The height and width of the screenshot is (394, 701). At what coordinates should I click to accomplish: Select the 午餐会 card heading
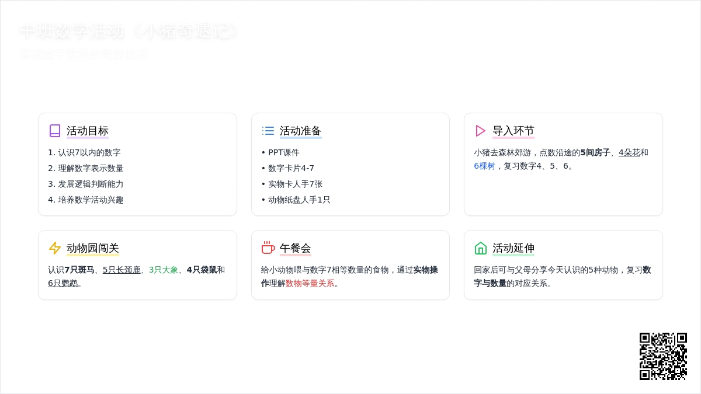pyautogui.click(x=296, y=248)
